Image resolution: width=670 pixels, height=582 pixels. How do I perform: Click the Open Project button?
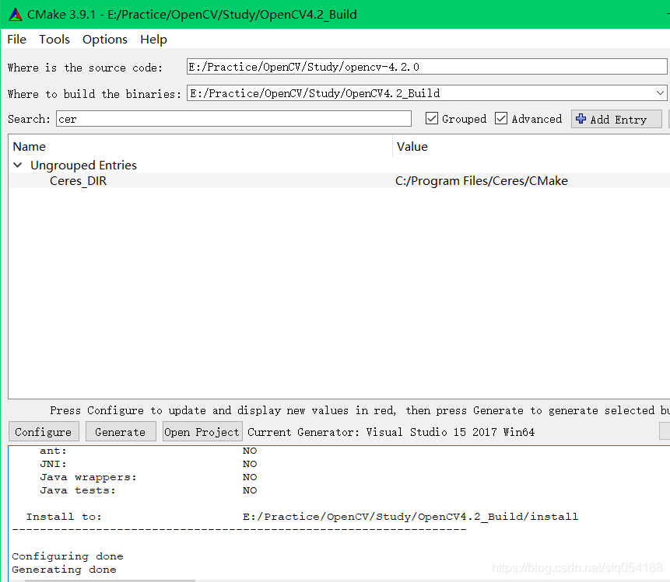202,431
